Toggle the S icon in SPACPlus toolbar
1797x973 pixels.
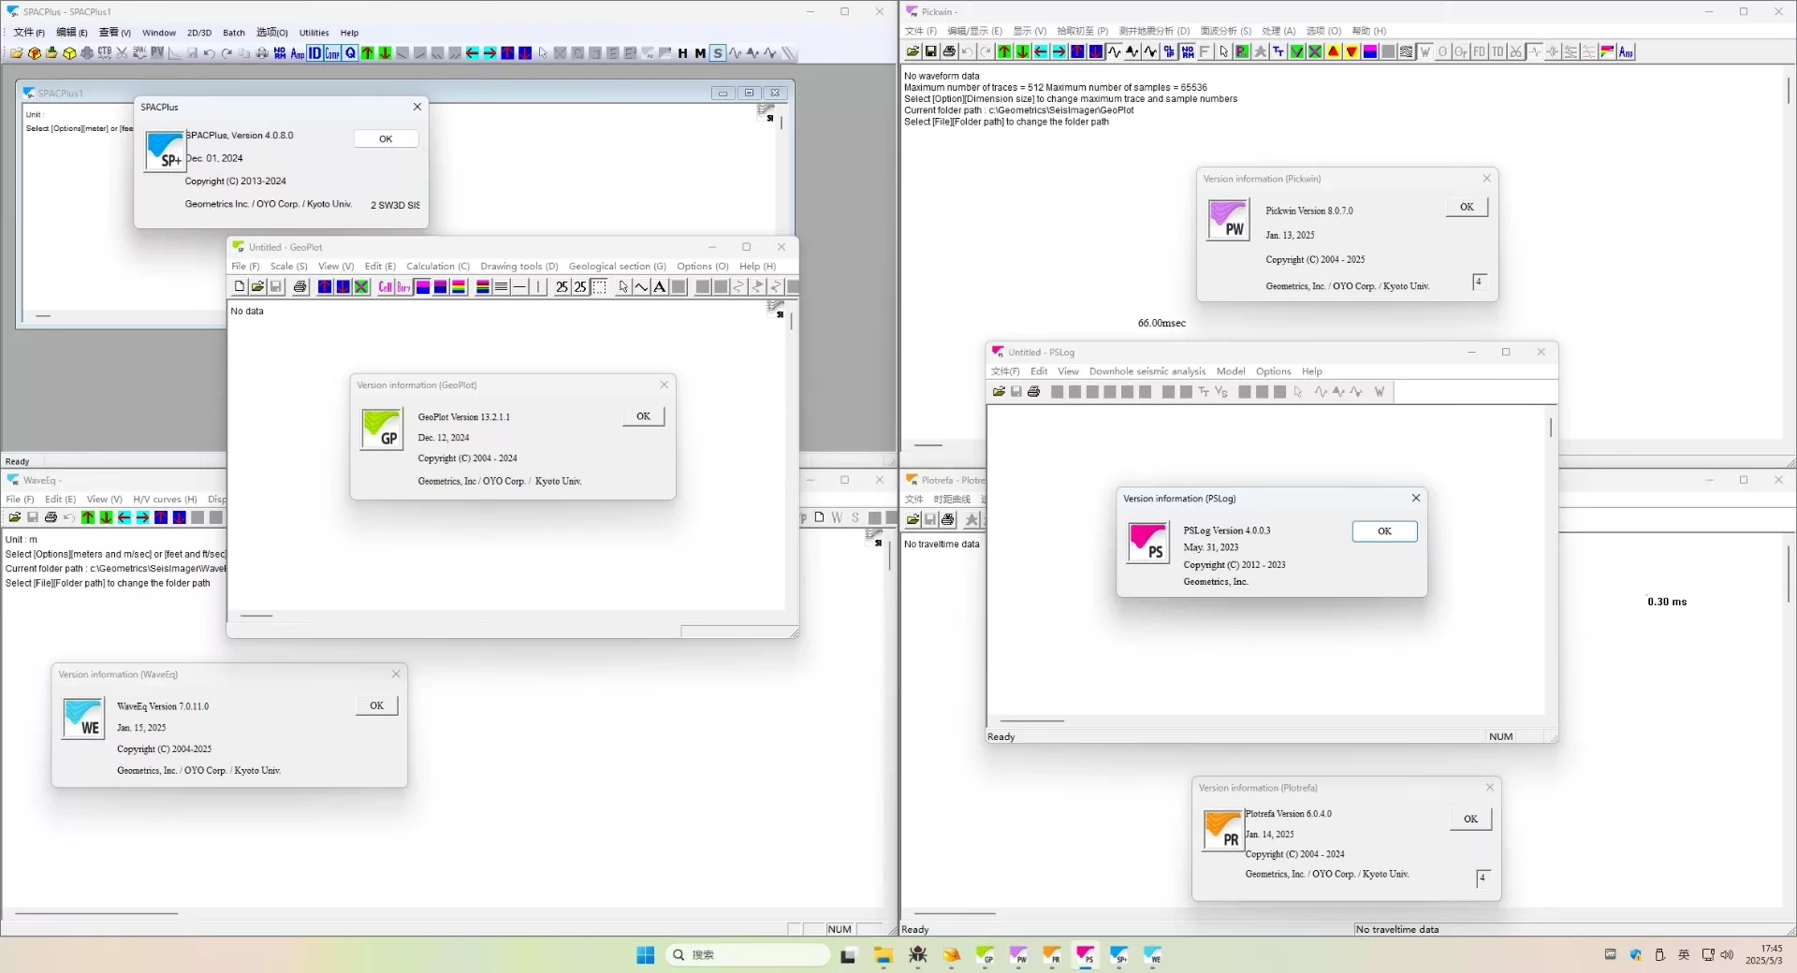tap(718, 53)
